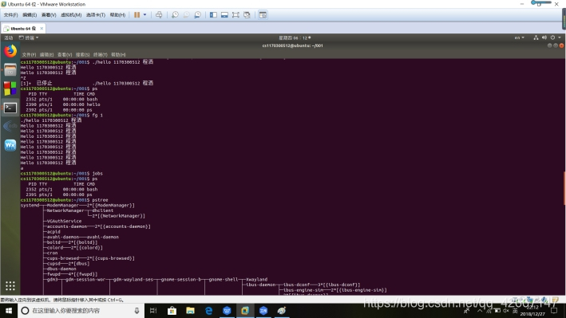This screenshot has width=566, height=318.
Task: Open terminal 编辑(E) menu
Action: (x=46, y=54)
